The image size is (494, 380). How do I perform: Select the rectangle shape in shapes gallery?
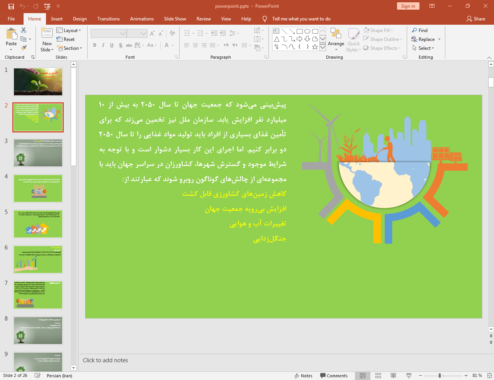[299, 31]
